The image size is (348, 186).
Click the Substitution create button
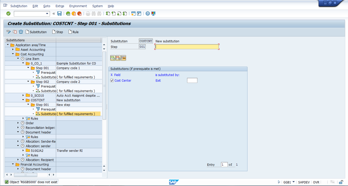(36, 32)
